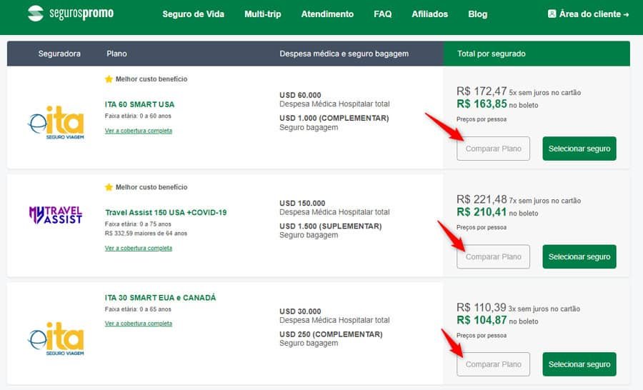The height and width of the screenshot is (390, 643).
Task: View full coverage of Travel Assist 150 USA
Action: pos(138,248)
